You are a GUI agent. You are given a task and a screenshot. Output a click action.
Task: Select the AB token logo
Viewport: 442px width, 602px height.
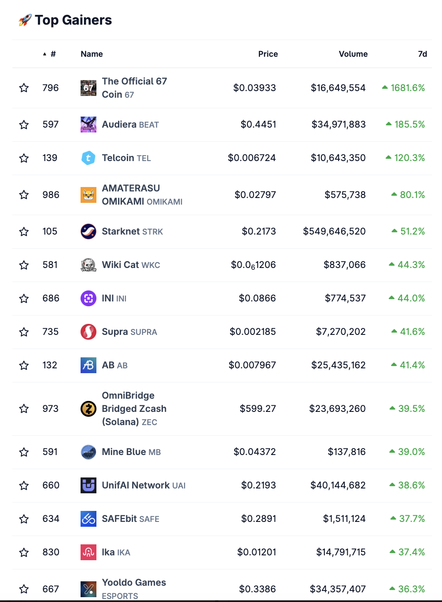pos(88,365)
